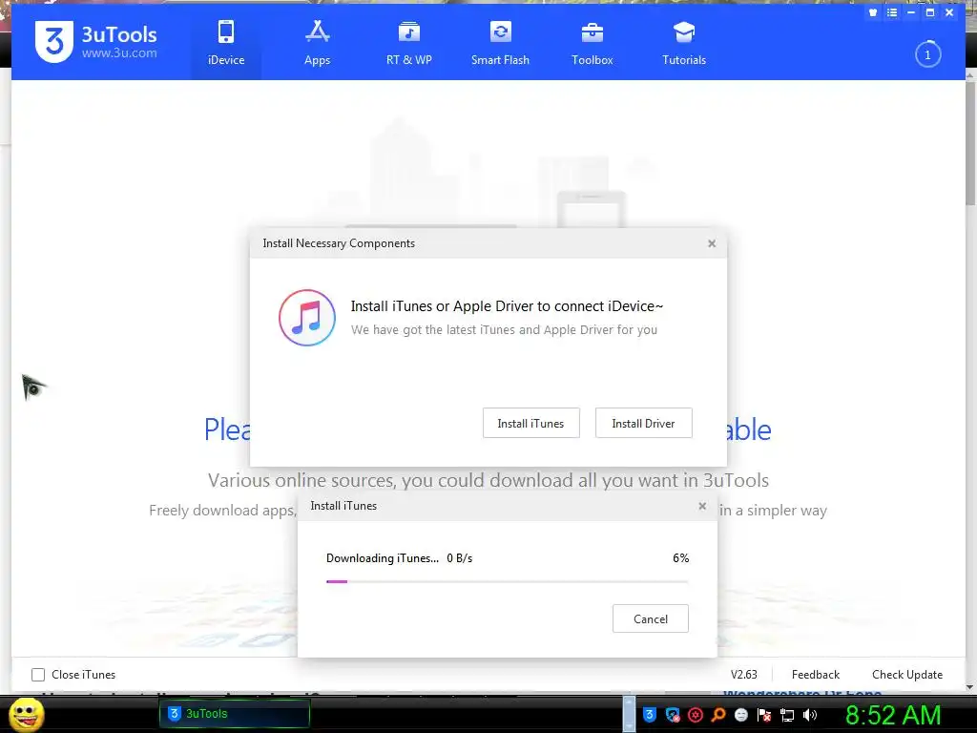
Task: Click the white face tray icon
Action: pos(740,714)
